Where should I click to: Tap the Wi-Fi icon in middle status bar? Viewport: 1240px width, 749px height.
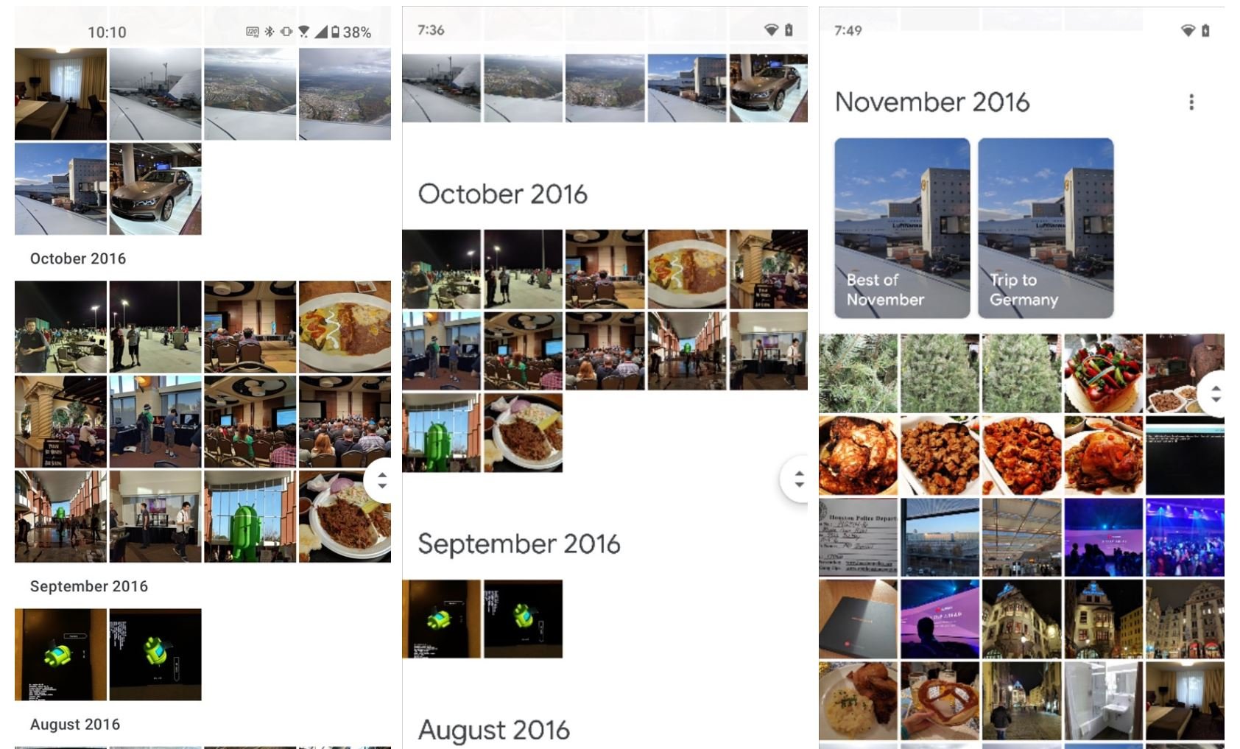[x=771, y=30]
